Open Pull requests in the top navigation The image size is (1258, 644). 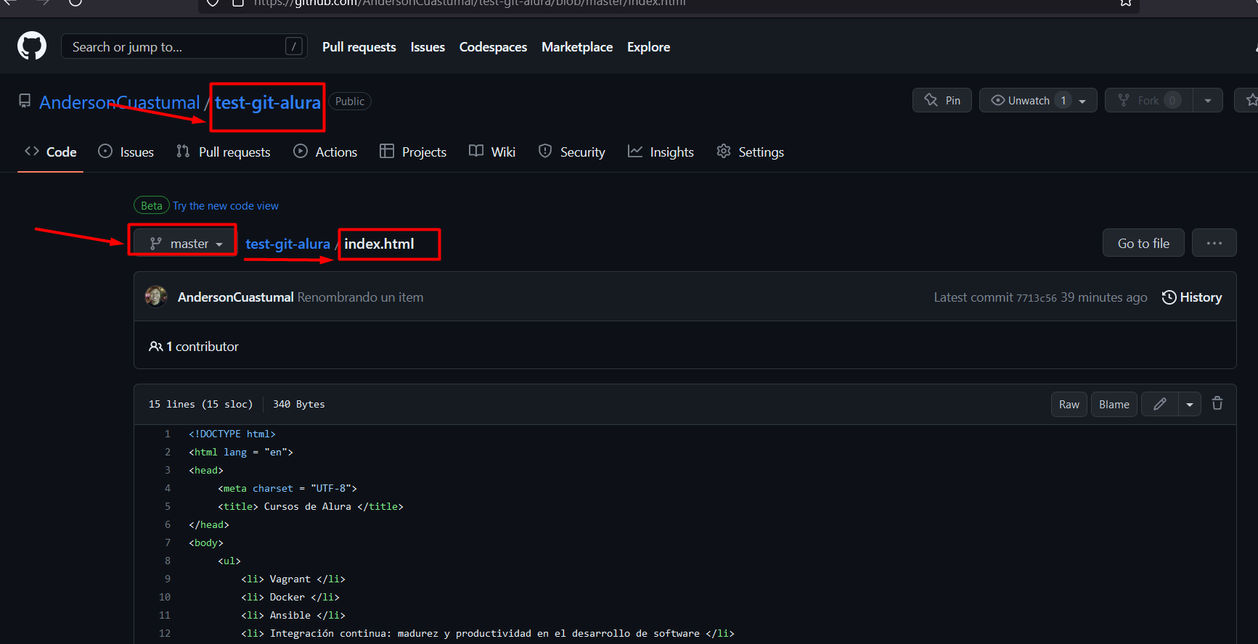(x=359, y=47)
